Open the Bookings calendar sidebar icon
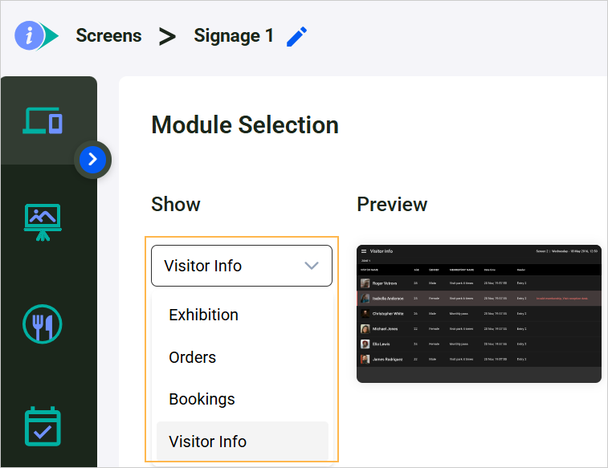This screenshot has width=608, height=468. click(x=43, y=426)
